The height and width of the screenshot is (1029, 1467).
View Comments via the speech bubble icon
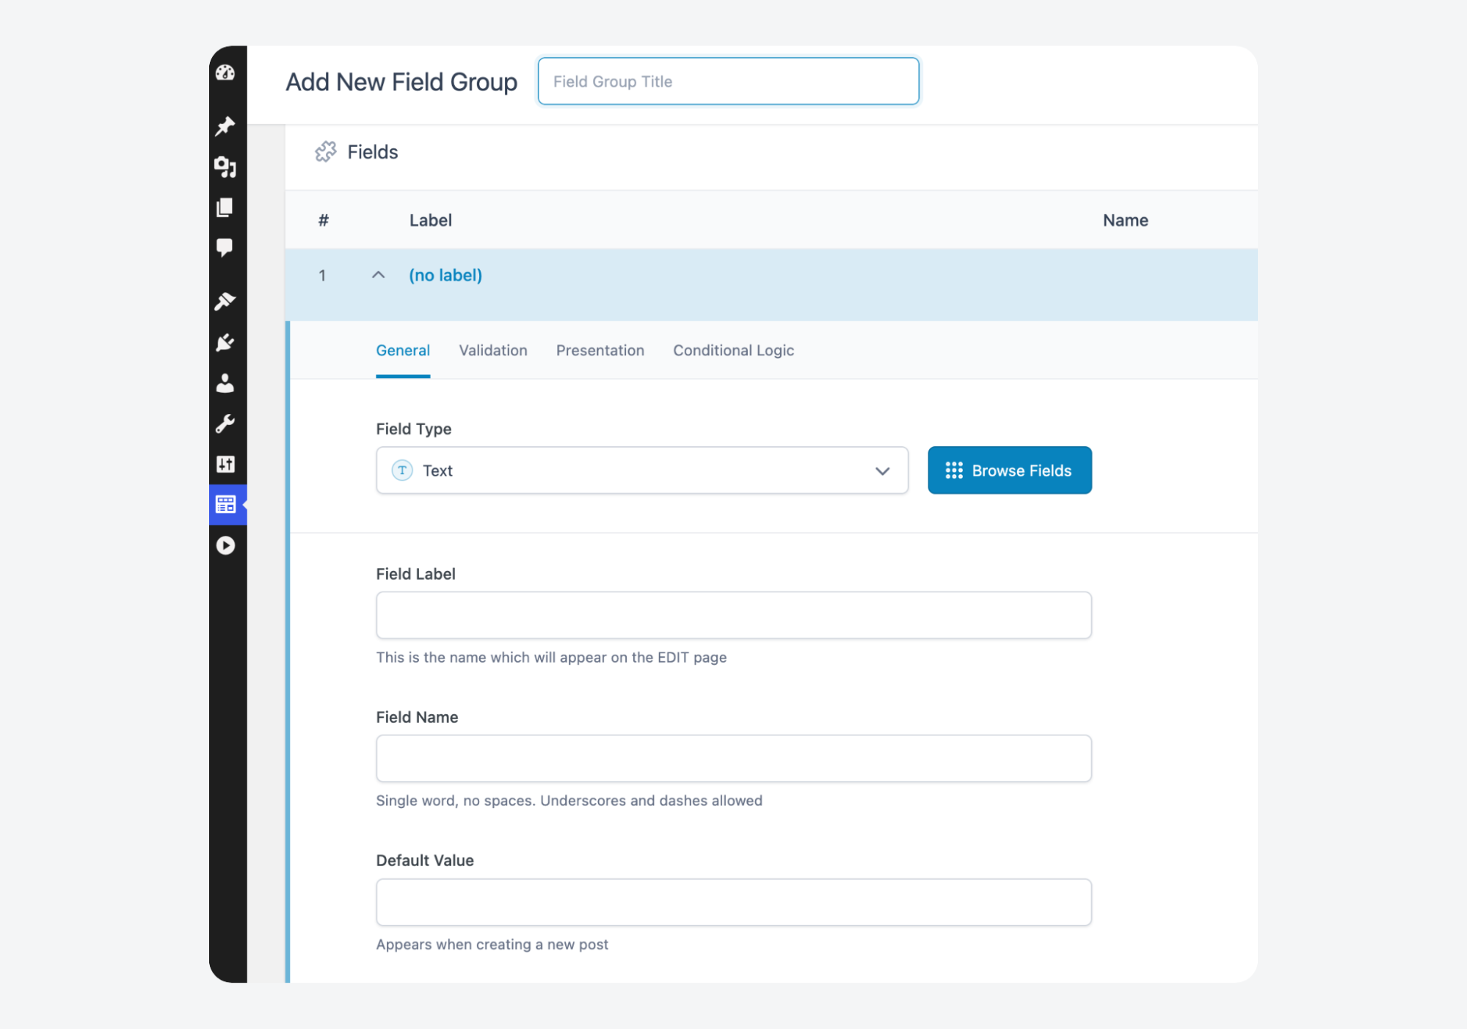[226, 249]
